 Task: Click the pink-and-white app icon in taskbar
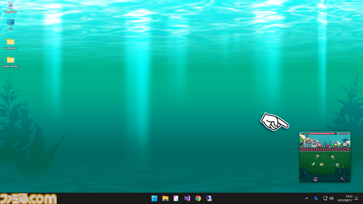tap(176, 198)
